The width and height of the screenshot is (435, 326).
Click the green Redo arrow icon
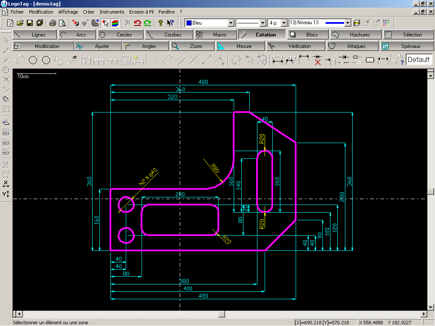147,23
